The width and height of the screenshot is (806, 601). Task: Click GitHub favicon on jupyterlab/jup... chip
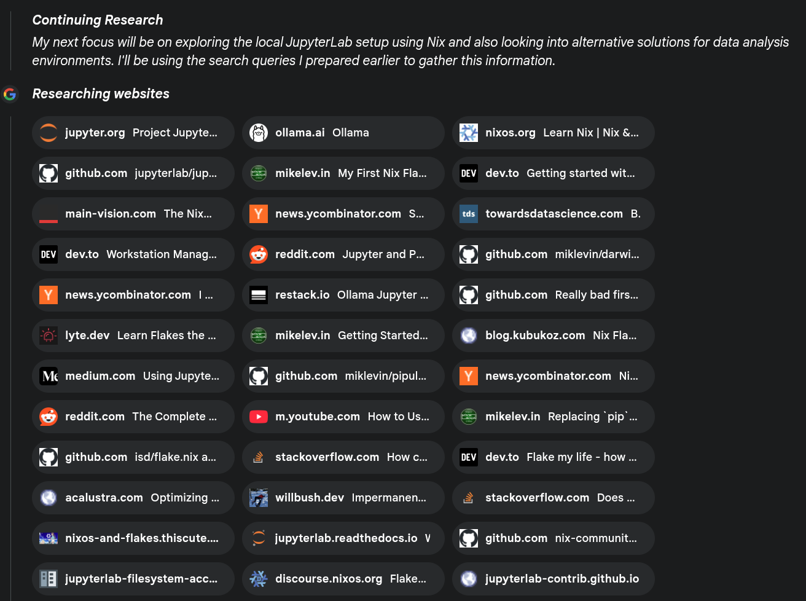click(49, 173)
